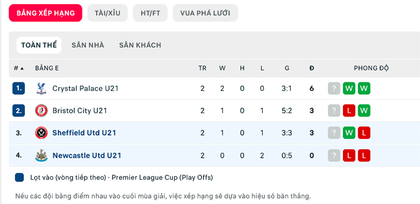Click the blue rank 1 position badge
420x204 pixels.
18,88
